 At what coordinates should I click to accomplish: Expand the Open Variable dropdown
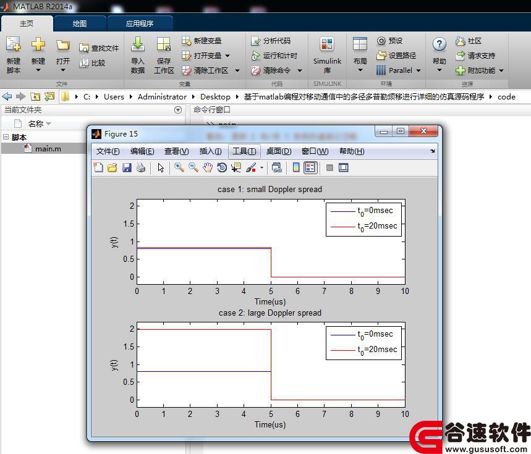[227, 56]
